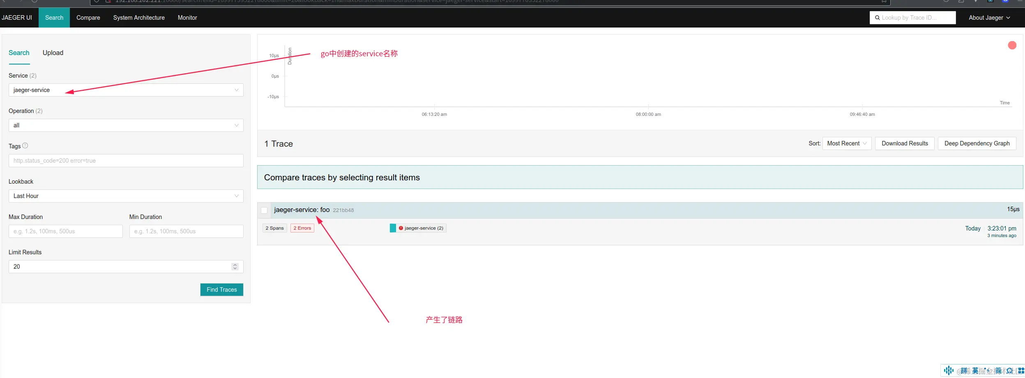1025x378 pixels.
Task: Click the Tags help question icon
Action: (25, 145)
